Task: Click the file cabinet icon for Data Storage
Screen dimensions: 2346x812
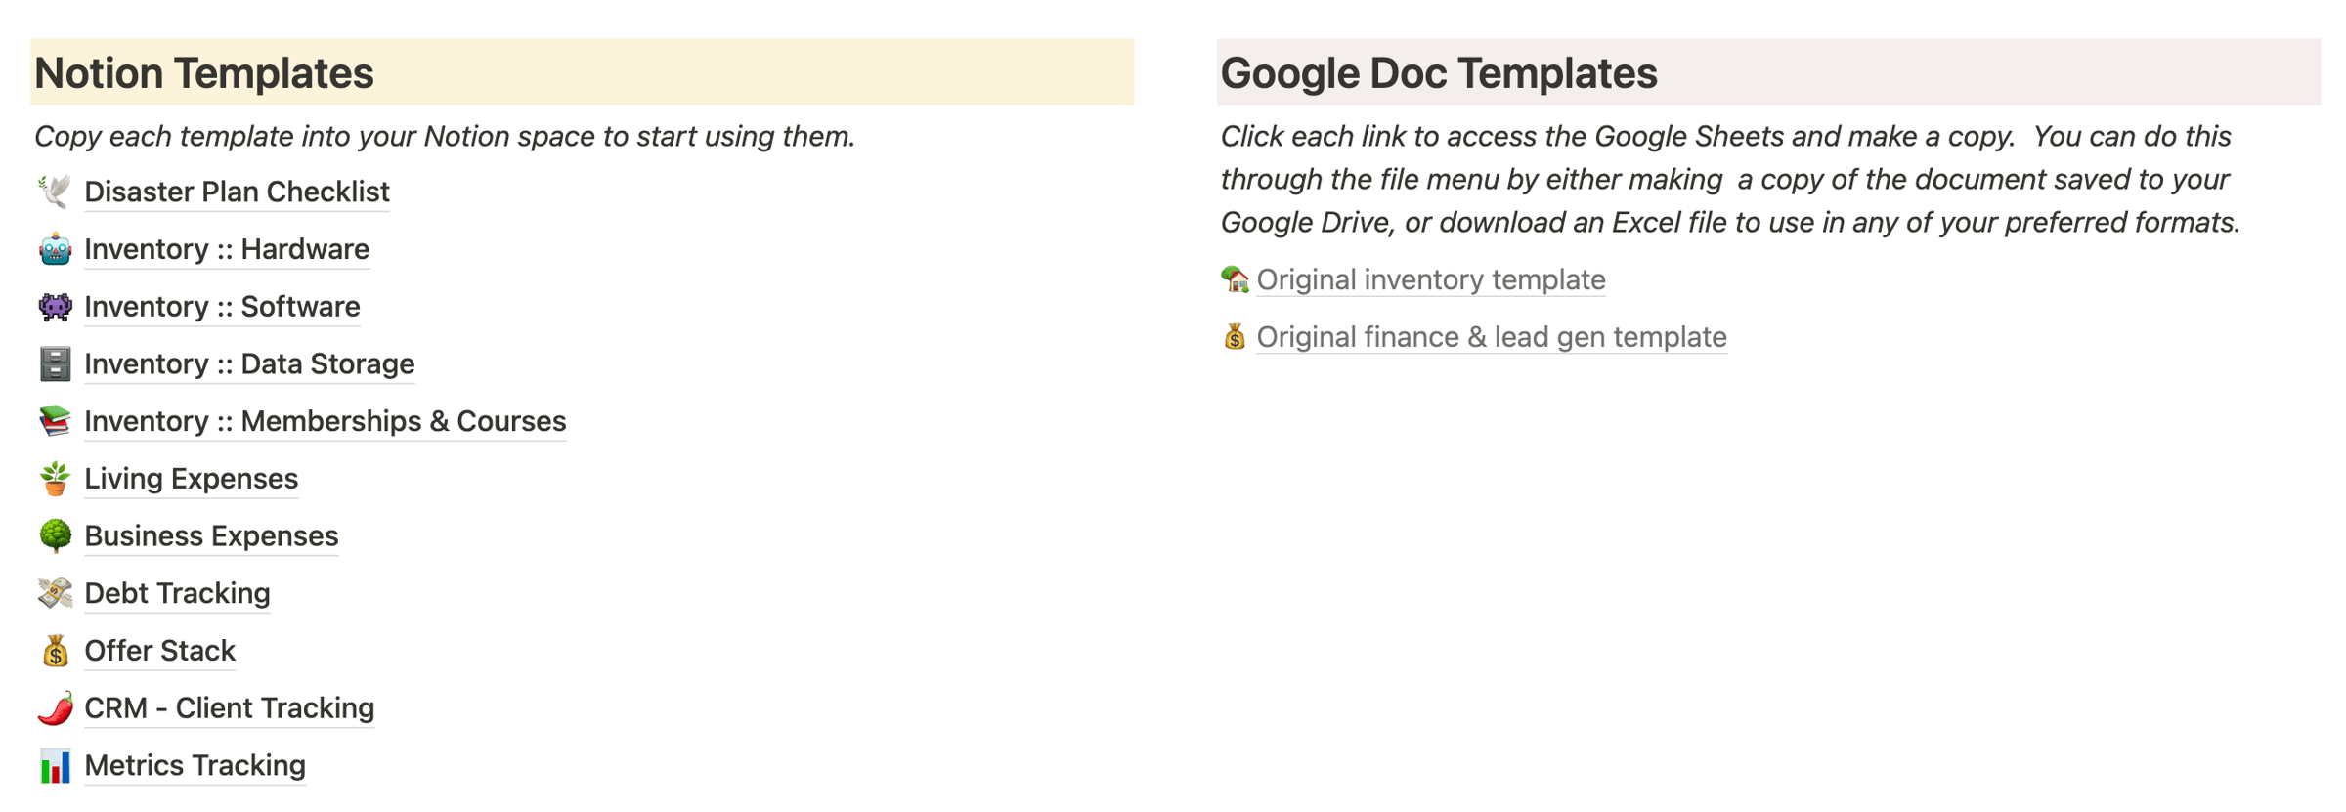Action: tap(55, 363)
